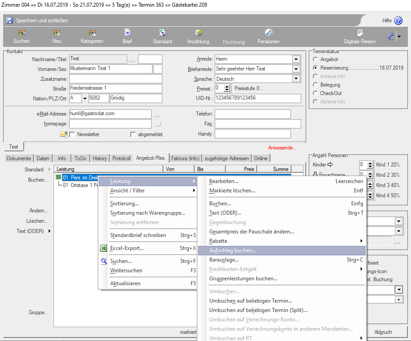
Task: Click the UID-Nr. input field
Action: [x=258, y=98]
